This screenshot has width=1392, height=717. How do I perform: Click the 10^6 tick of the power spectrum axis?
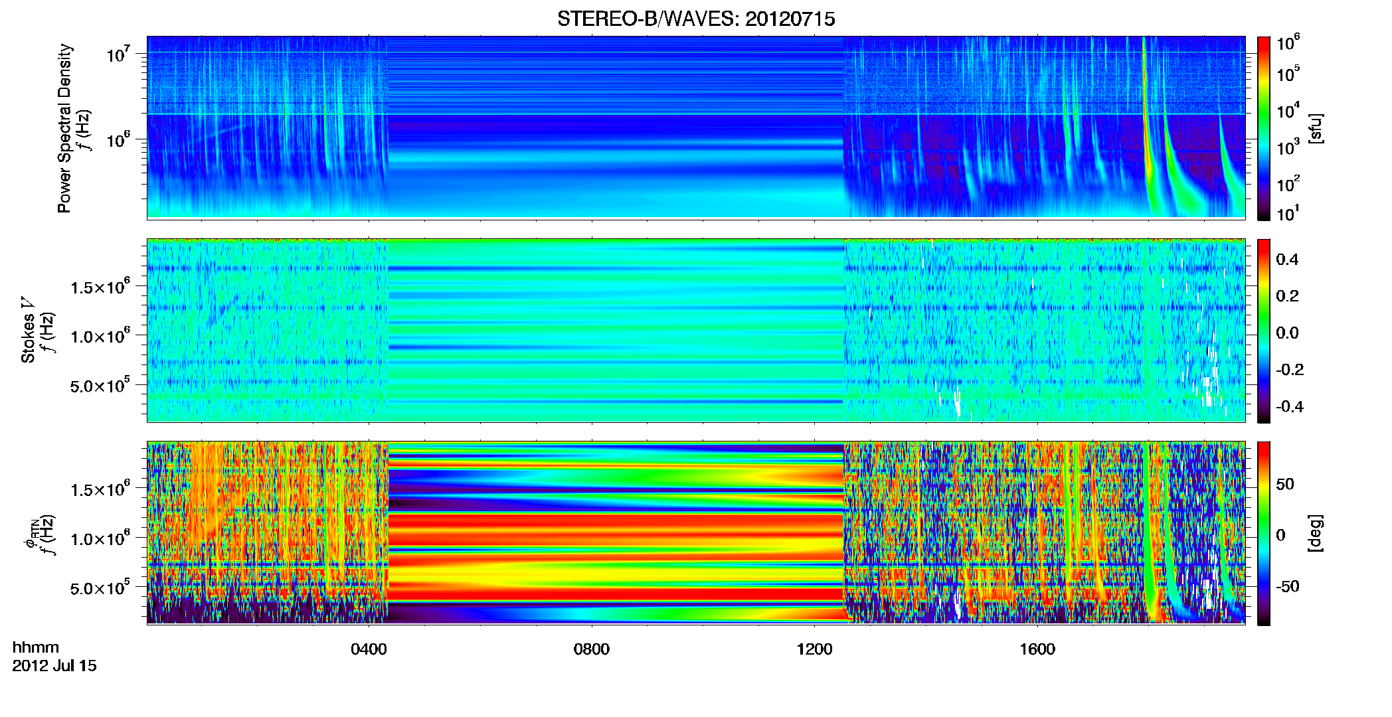coord(119,139)
